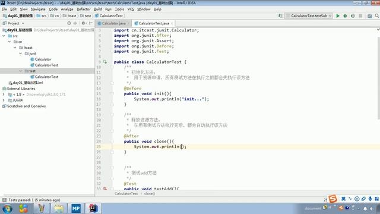380x214 pixels.
Task: Click 'Tests passed: 1' status bar message
Action: click(x=34, y=200)
